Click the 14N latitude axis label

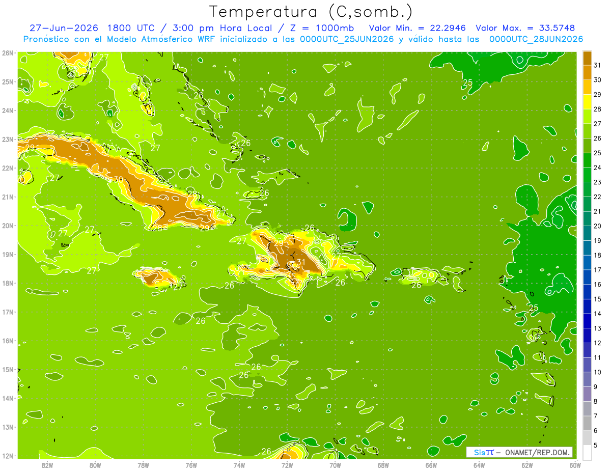[x=8, y=398]
